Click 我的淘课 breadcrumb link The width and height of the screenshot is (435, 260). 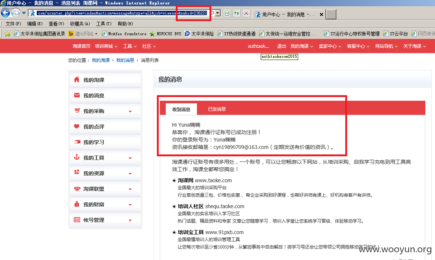click(101, 60)
